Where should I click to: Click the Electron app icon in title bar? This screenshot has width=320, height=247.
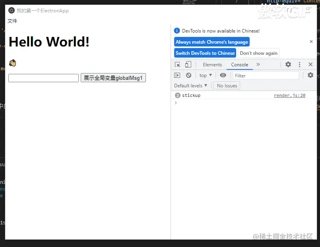[12, 10]
